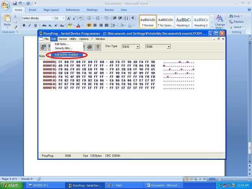The image size is (252, 189).
Task: Click the Paste icon in Word
Action: (7, 18)
